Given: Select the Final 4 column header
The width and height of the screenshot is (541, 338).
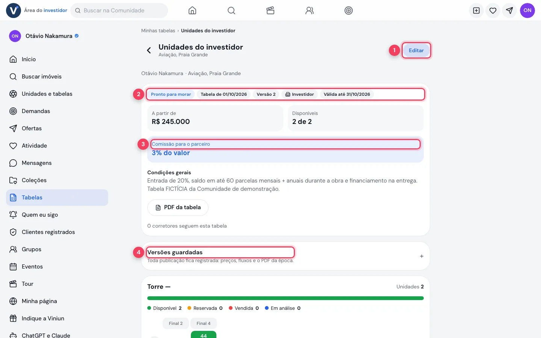Looking at the screenshot, I should [x=204, y=323].
